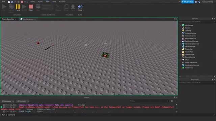Toggle the Mute audio button
Screen dimensions: 216x121
pyautogui.click(x=80, y=7)
